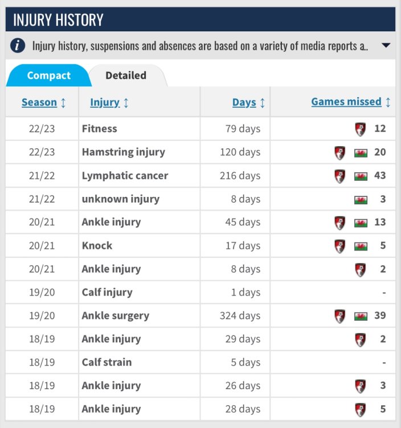Click the Wales flag in Ankle surgery row
The height and width of the screenshot is (428, 401).
(x=361, y=316)
